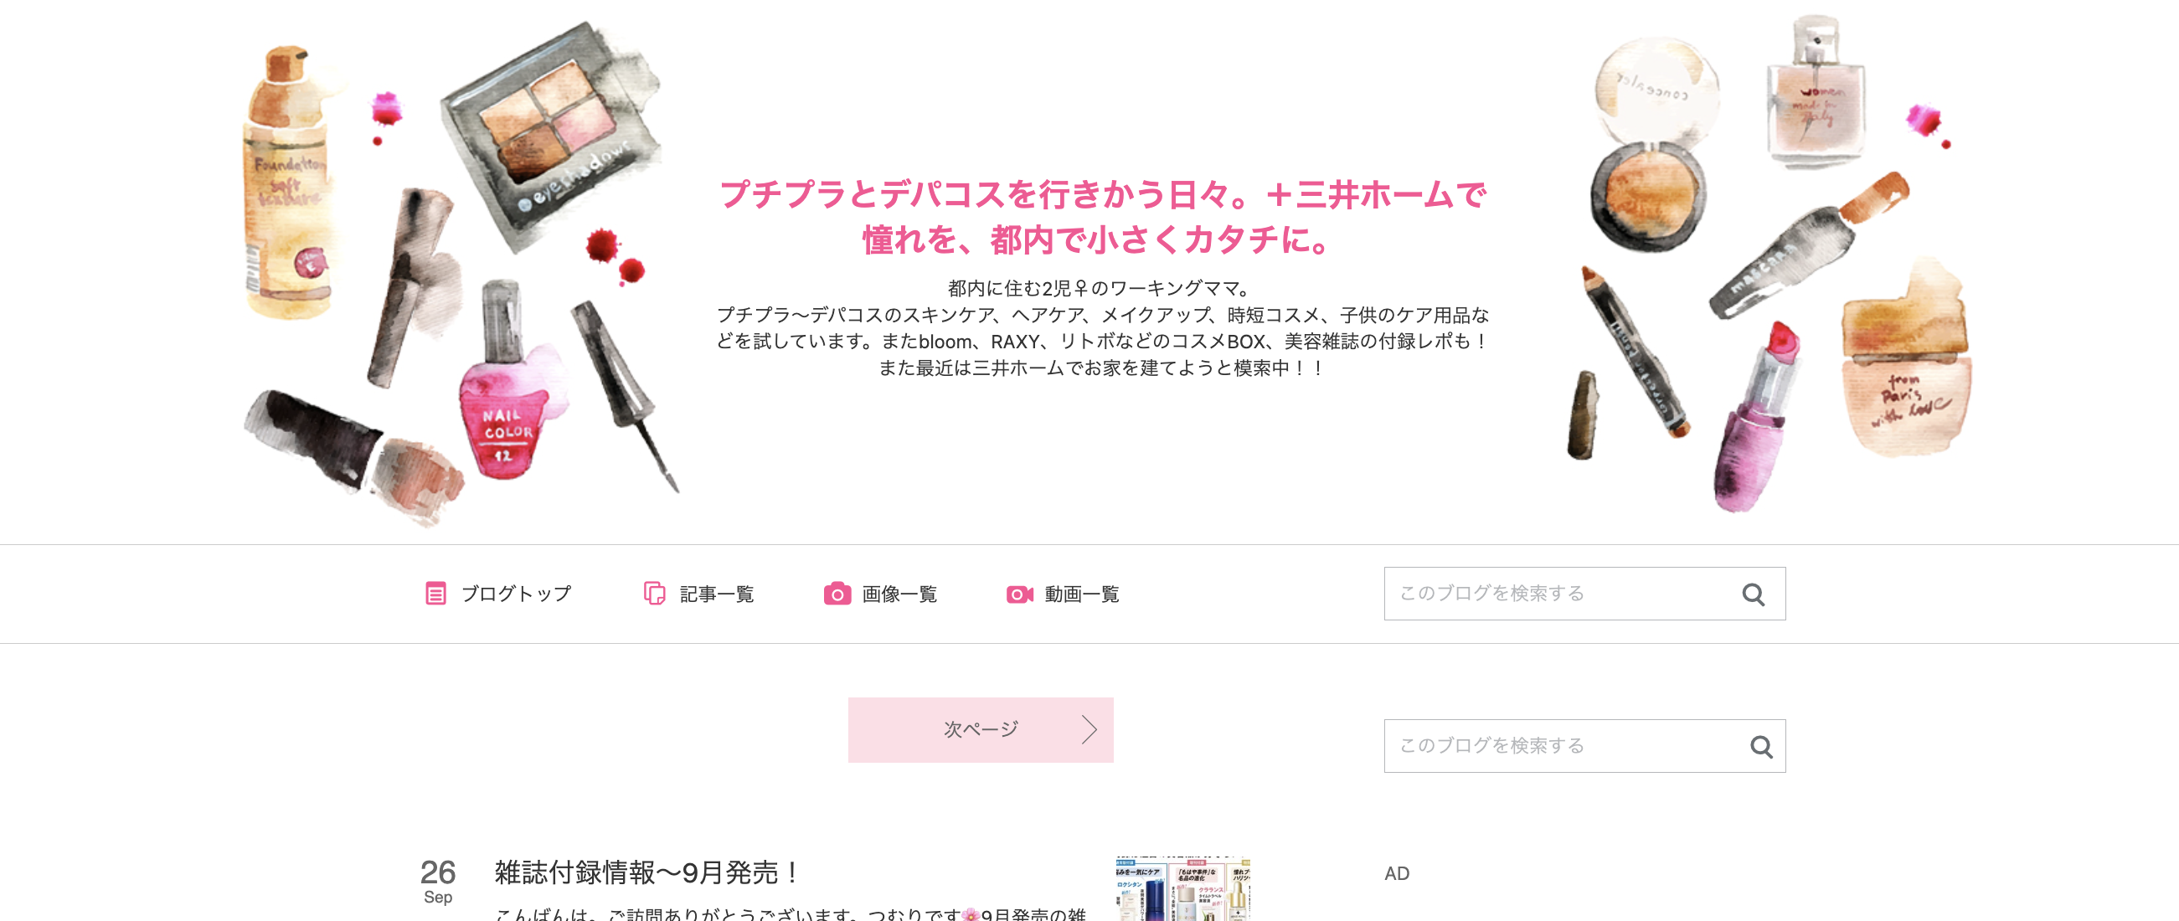Open the 記事一覧 menu item
Image resolution: width=2179 pixels, height=921 pixels.
click(698, 594)
